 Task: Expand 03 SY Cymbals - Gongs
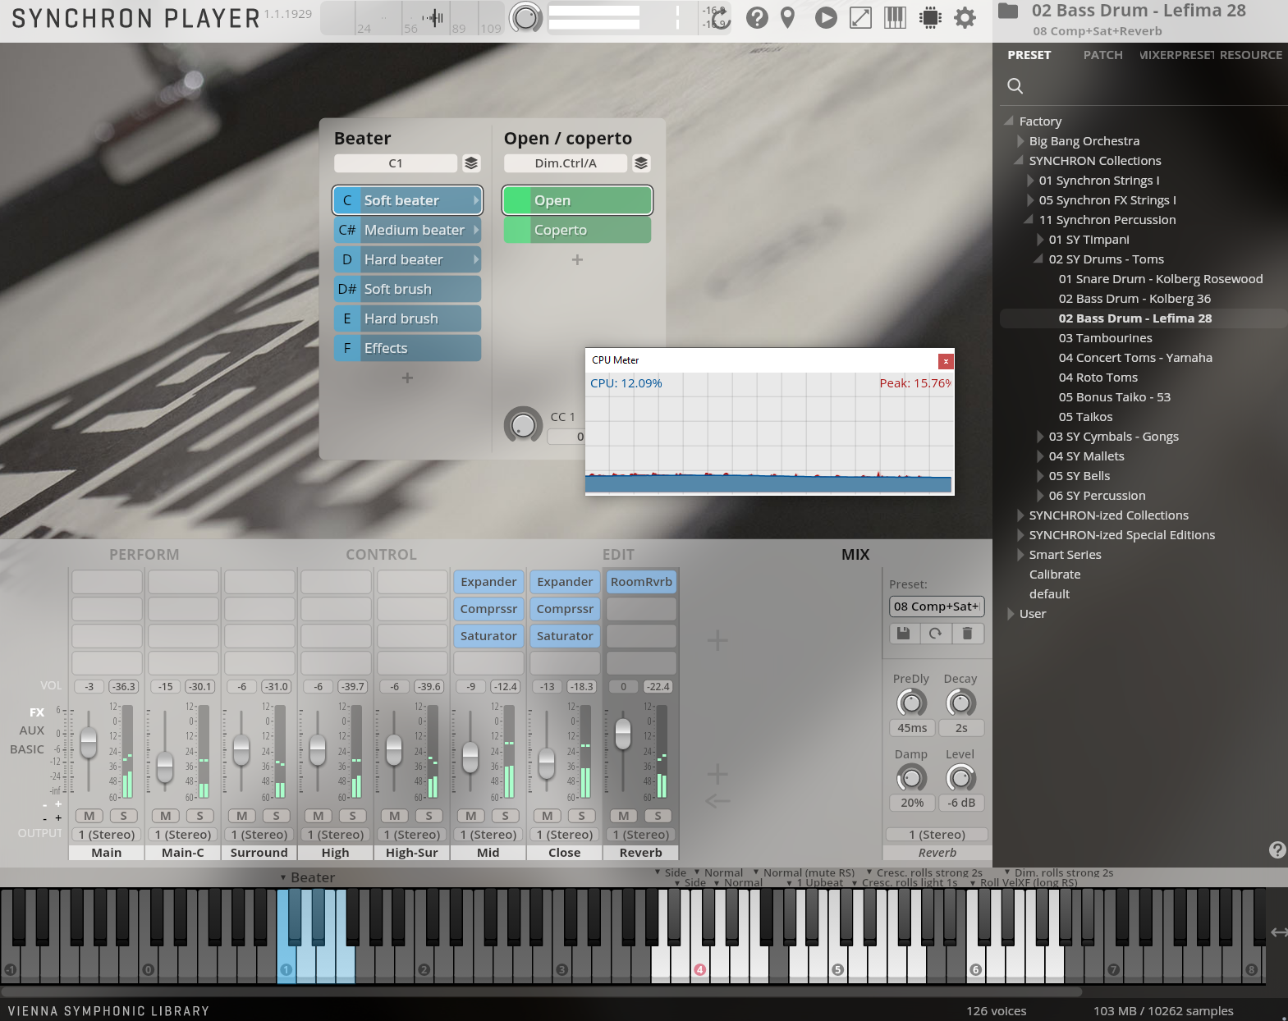coord(1040,437)
